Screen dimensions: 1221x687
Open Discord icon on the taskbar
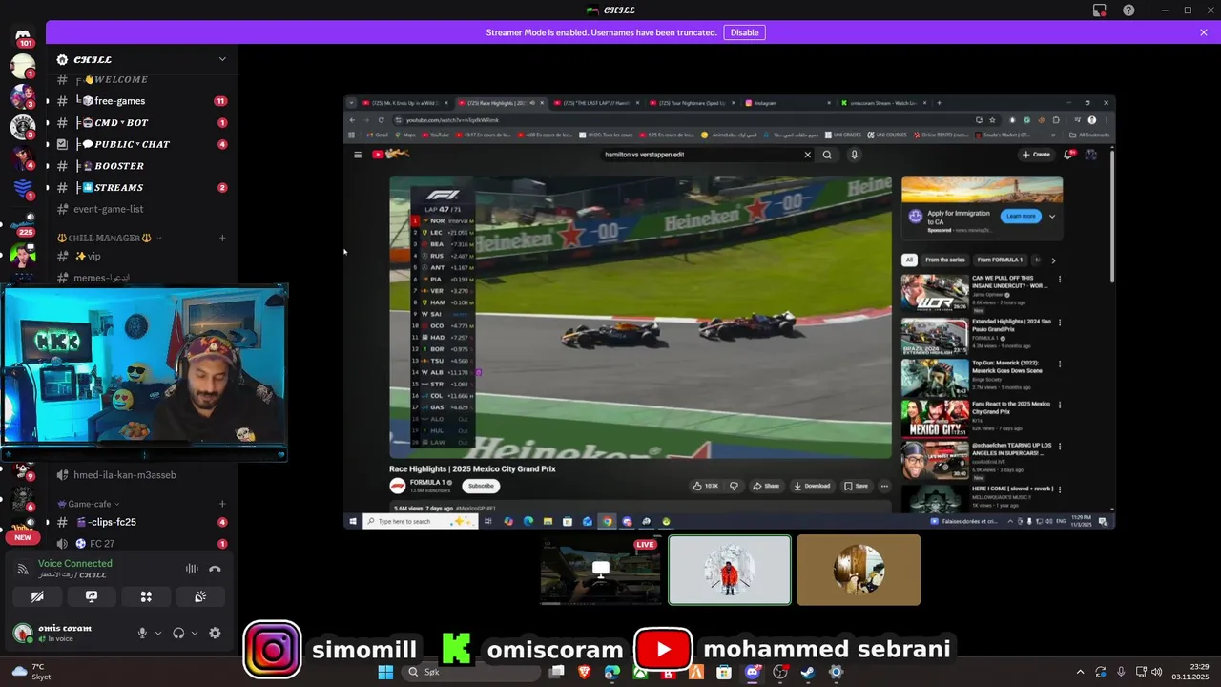point(752,672)
